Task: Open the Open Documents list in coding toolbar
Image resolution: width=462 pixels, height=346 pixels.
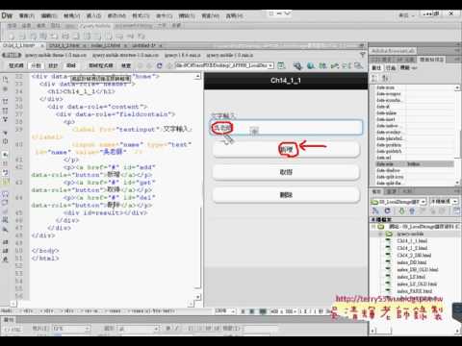Action: pyautogui.click(x=5, y=79)
